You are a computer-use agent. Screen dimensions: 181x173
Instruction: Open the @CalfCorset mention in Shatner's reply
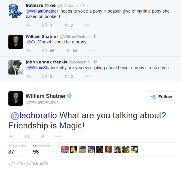coord(39,42)
